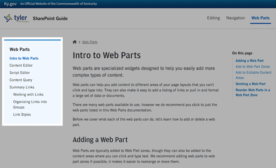Select the Web Parts tab in header
Image resolution: width=276 pixels, height=168 pixels.
261,18
